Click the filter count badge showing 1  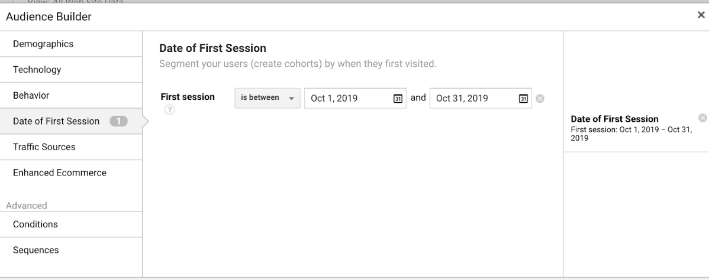point(118,121)
